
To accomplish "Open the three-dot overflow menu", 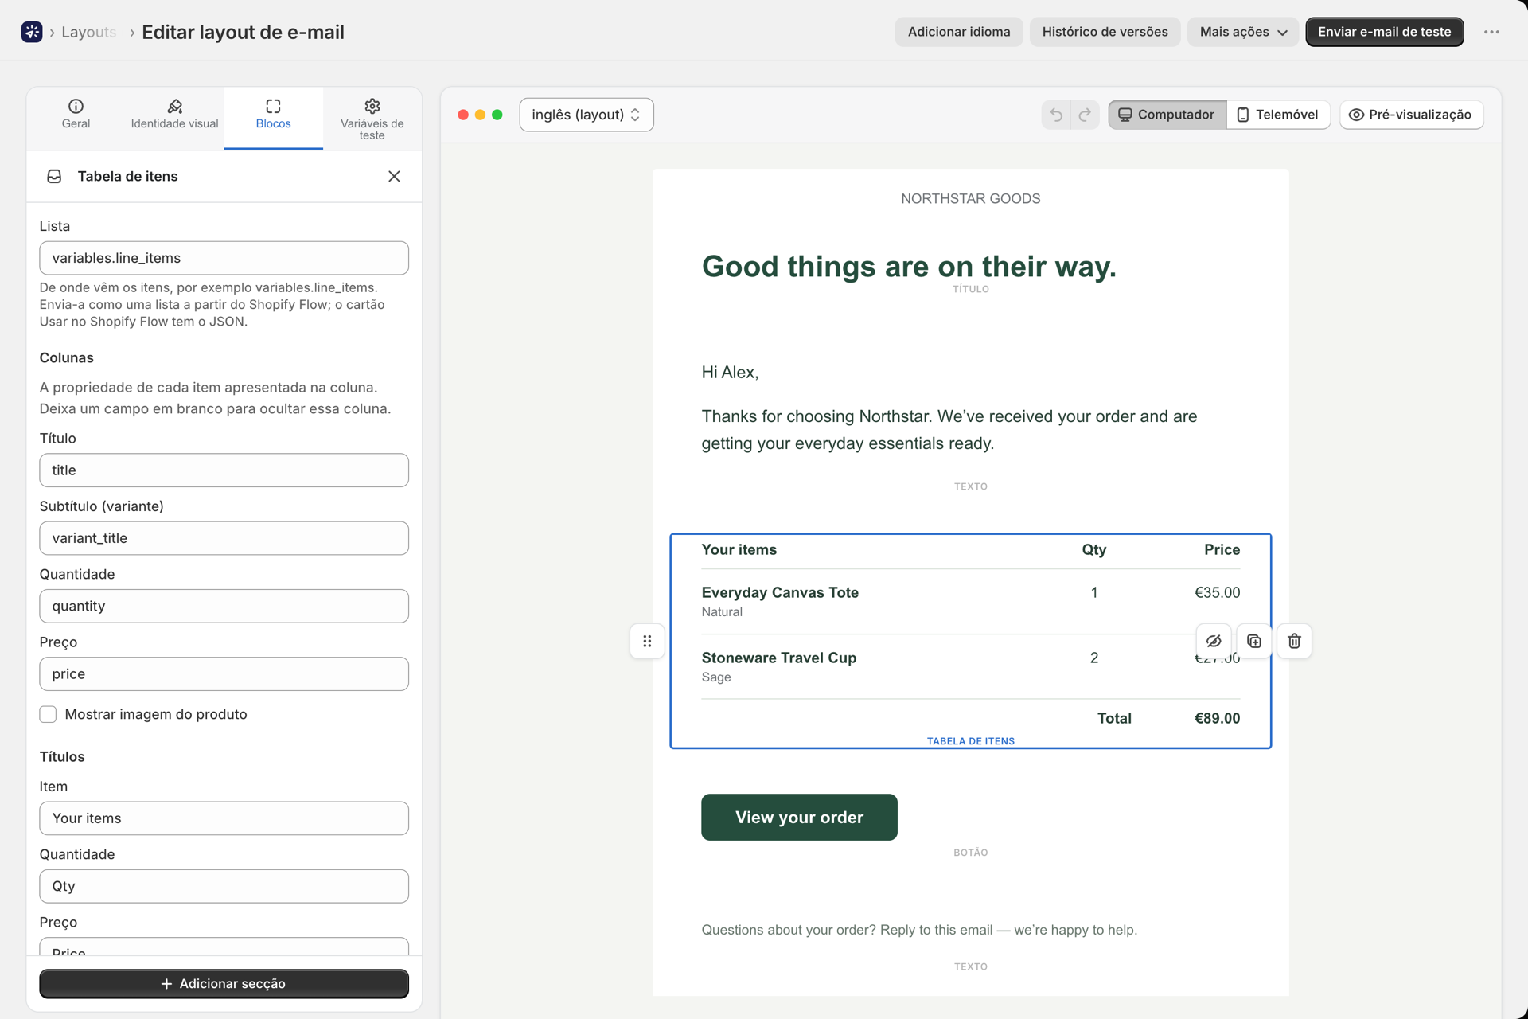I will [x=1491, y=32].
